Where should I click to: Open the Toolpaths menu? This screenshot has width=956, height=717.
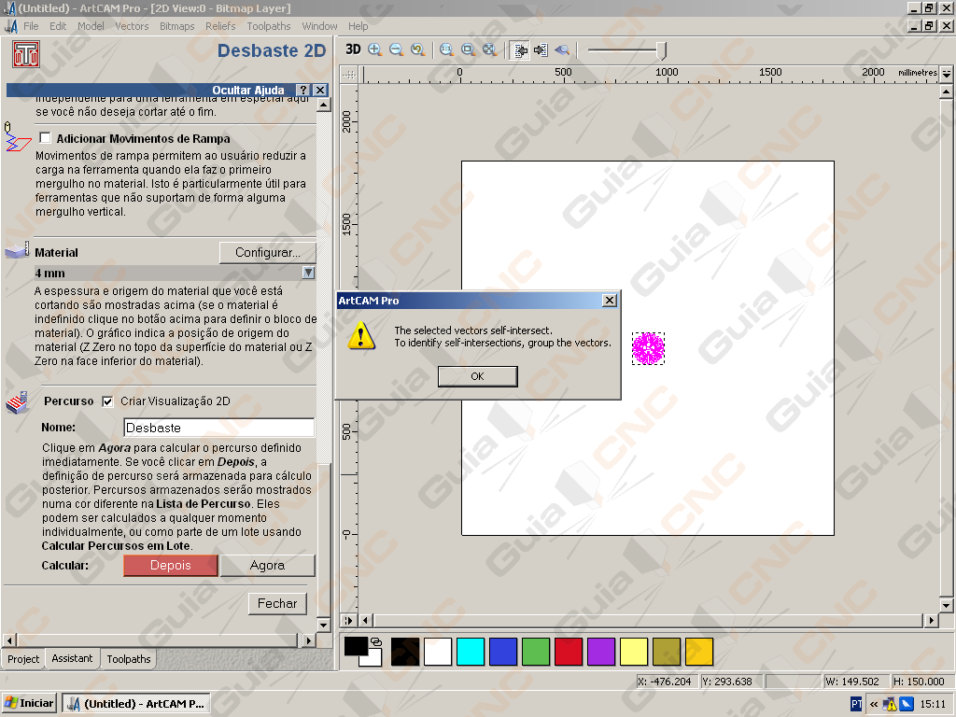[x=269, y=26]
